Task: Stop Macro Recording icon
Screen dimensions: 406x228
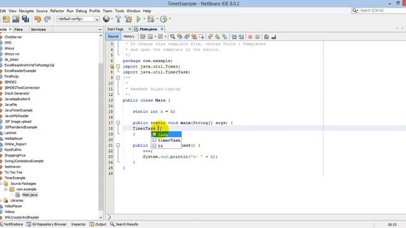Action: coord(258,37)
